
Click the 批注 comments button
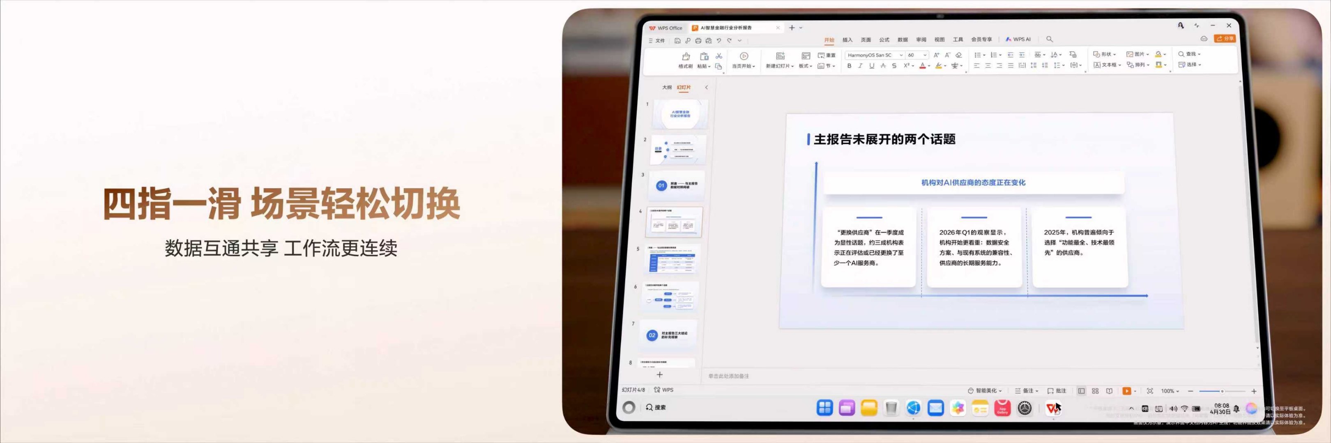click(x=1057, y=391)
